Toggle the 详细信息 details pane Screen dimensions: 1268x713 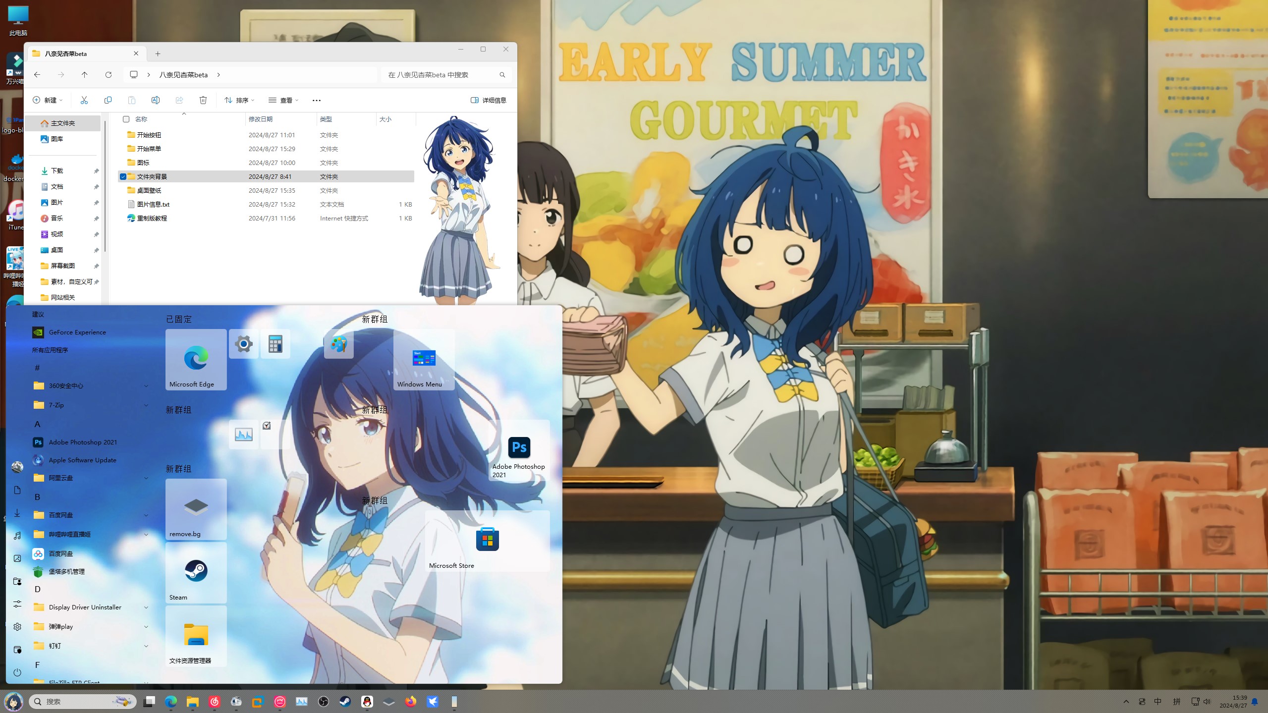(488, 100)
